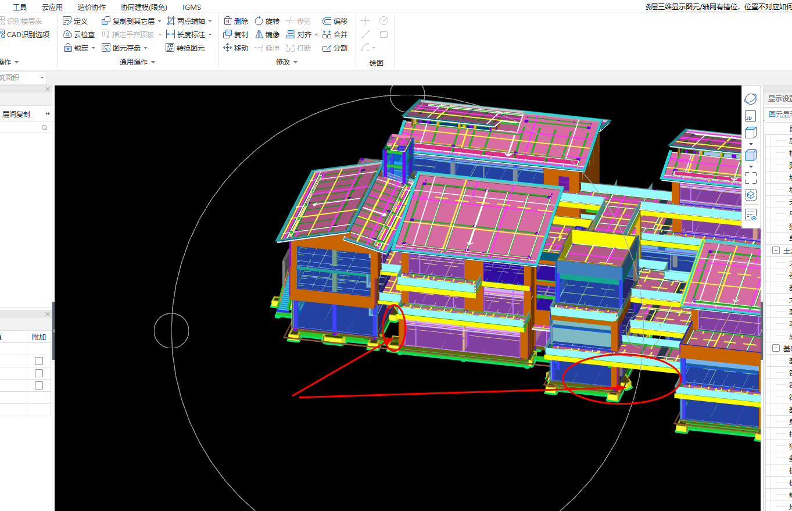The width and height of the screenshot is (792, 511).
Task: Select the 旋转 rotate tool
Action: pos(267,21)
